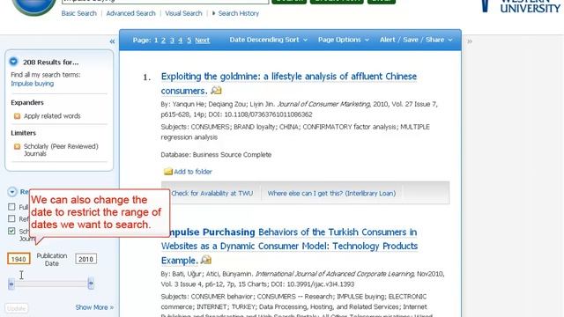Open Alert / Save / Share dropdown

click(416, 40)
